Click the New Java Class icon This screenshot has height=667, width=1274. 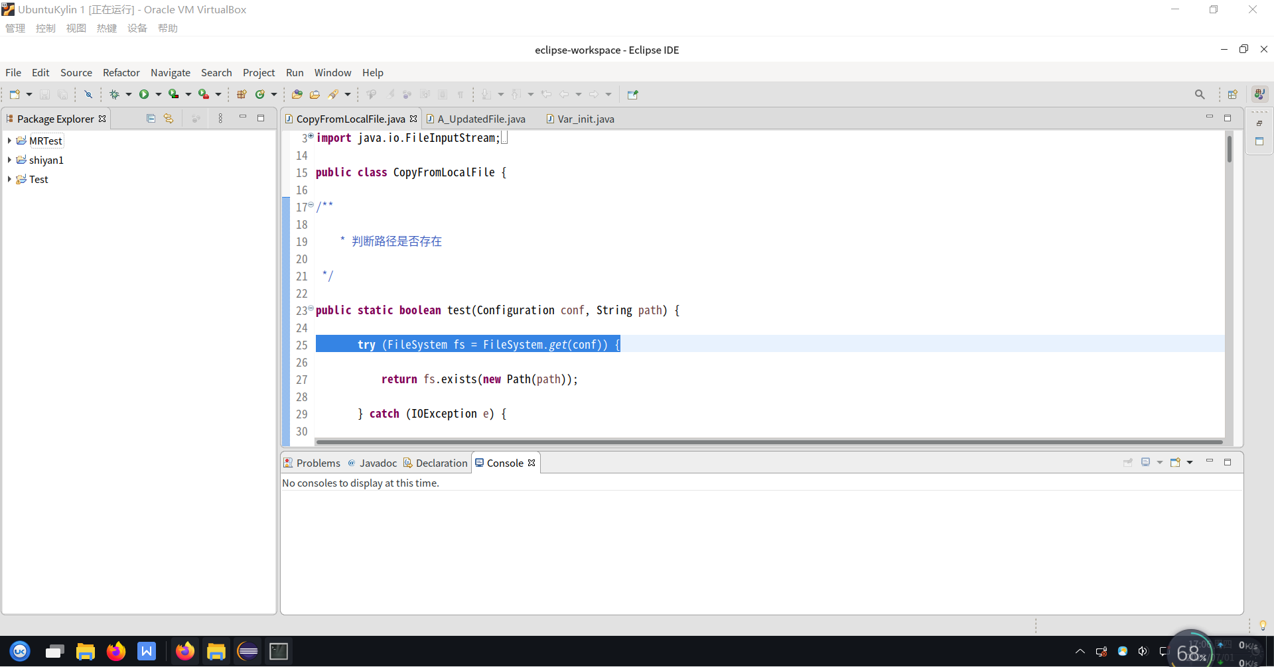pyautogui.click(x=260, y=94)
